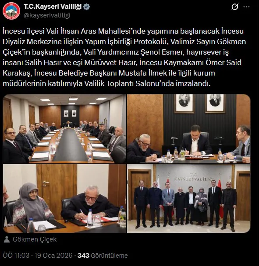Visit the @kayserivaliligi handle link
This screenshot has width=259, height=266.
pos(47,15)
